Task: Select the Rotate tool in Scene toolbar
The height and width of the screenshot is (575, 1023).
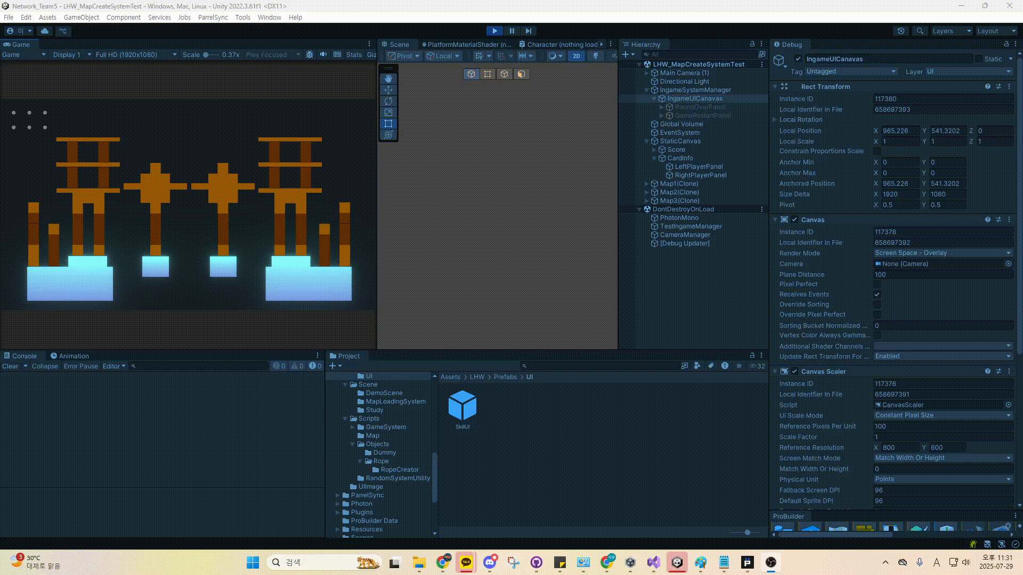Action: pos(388,101)
